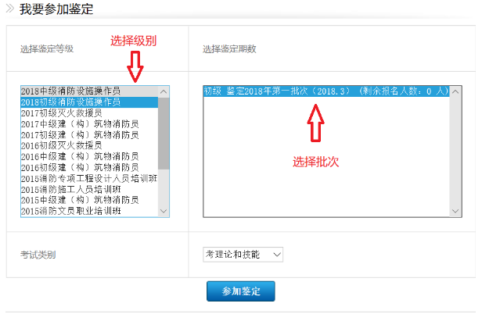The width and height of the screenshot is (482, 314).
Task: Select 2015消防文员职业培训班 list item
Action: tap(71, 211)
